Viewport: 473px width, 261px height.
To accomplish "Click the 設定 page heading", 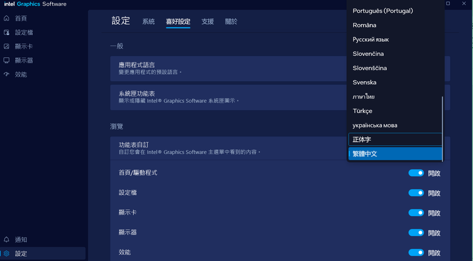I will tap(121, 21).
